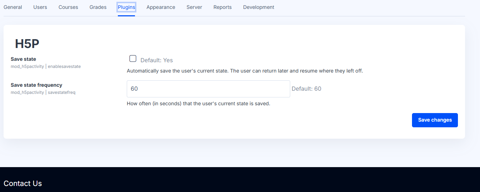Image resolution: width=480 pixels, height=192 pixels.
Task: Click the 'Default: 60' text
Action: [x=307, y=89]
